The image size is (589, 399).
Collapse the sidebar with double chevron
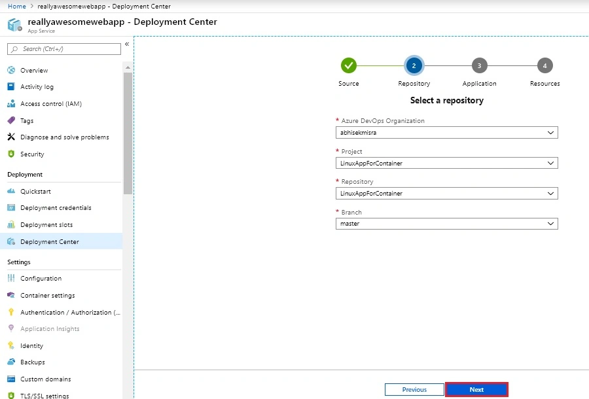point(127,44)
